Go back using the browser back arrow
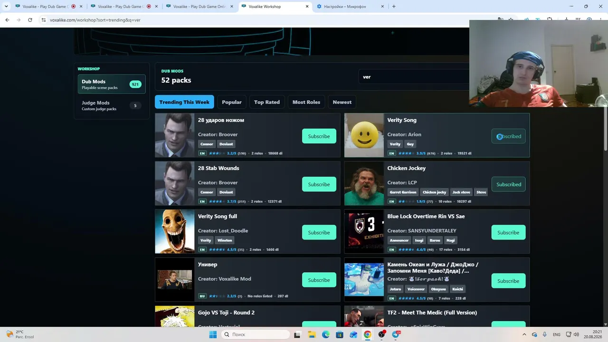The width and height of the screenshot is (608, 342). [x=7, y=20]
